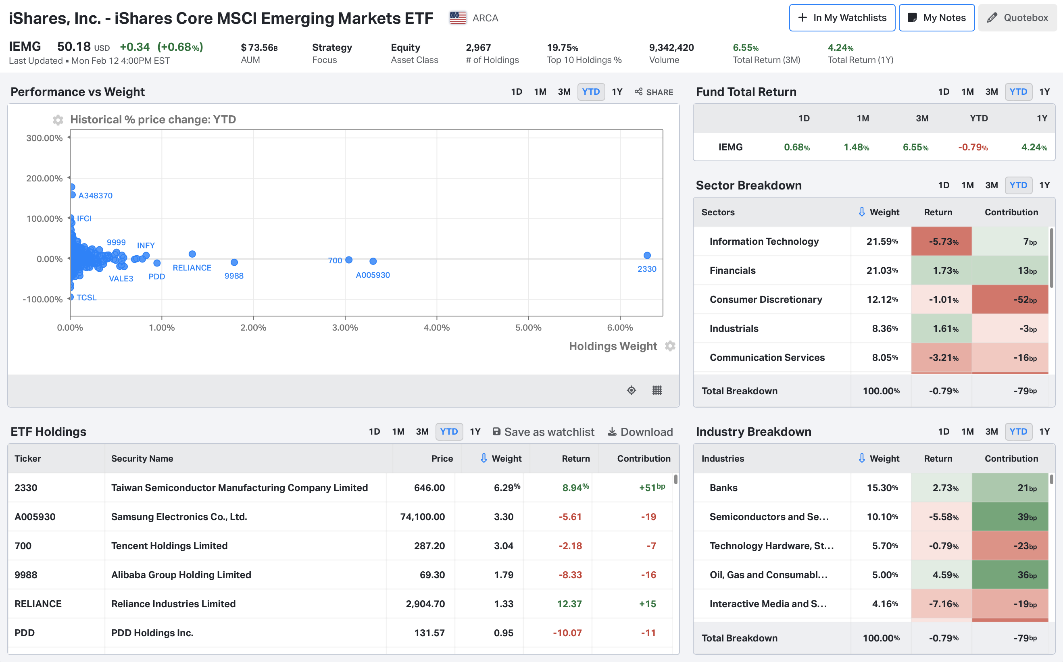Screen dimensions: 1063x662
Task: Sort industries by Contribution column
Action: pyautogui.click(x=1011, y=458)
